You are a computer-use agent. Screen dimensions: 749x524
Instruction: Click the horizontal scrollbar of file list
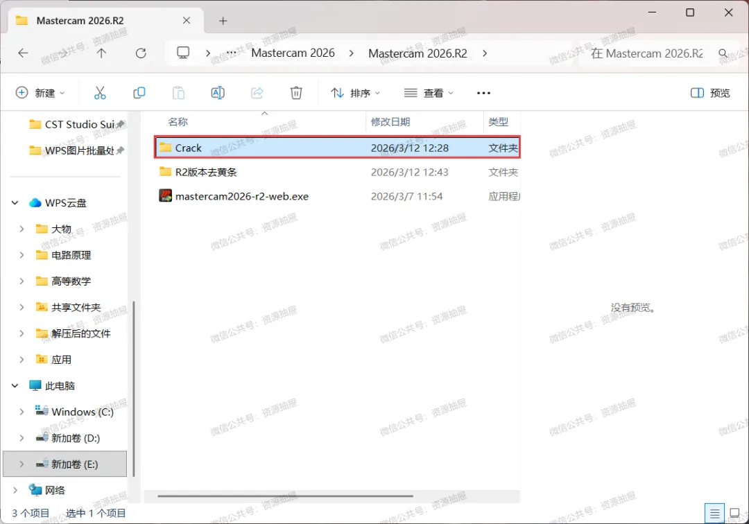285,496
